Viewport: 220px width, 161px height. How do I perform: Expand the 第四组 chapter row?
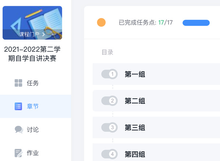tap(156, 152)
